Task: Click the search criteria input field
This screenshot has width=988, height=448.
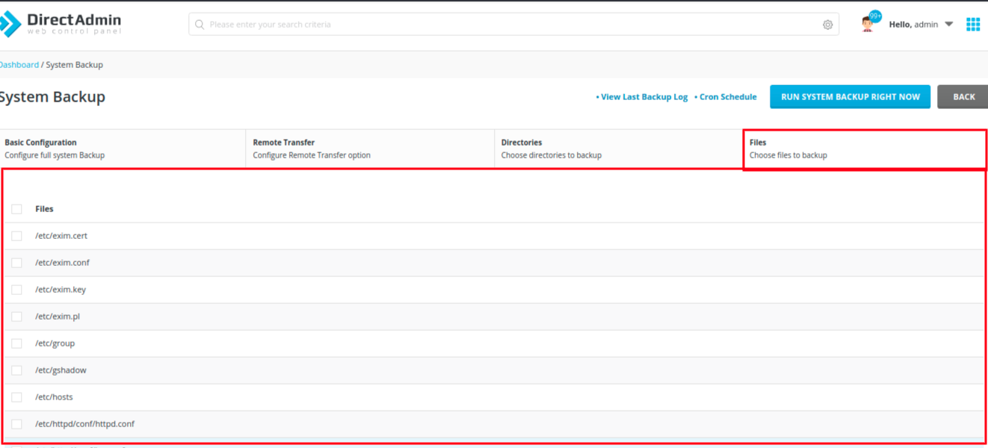Action: [x=508, y=25]
